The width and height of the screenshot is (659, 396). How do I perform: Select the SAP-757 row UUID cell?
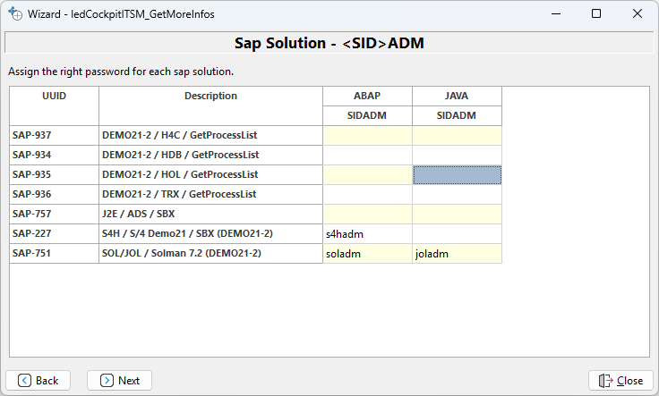pos(54,214)
